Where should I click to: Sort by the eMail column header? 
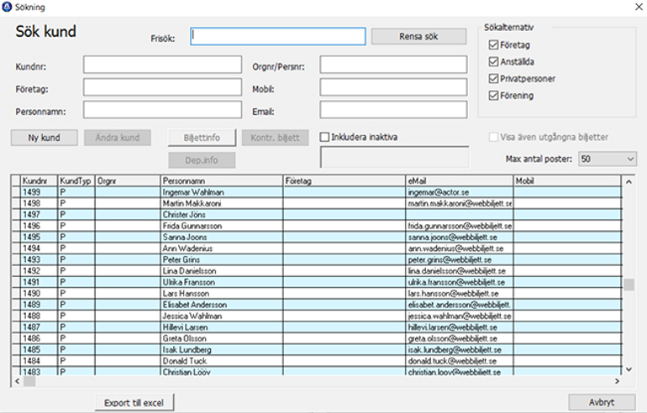[x=460, y=181]
